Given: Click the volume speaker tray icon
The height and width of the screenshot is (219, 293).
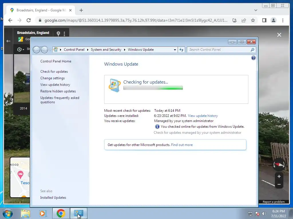Looking at the screenshot, I should pos(264,214).
